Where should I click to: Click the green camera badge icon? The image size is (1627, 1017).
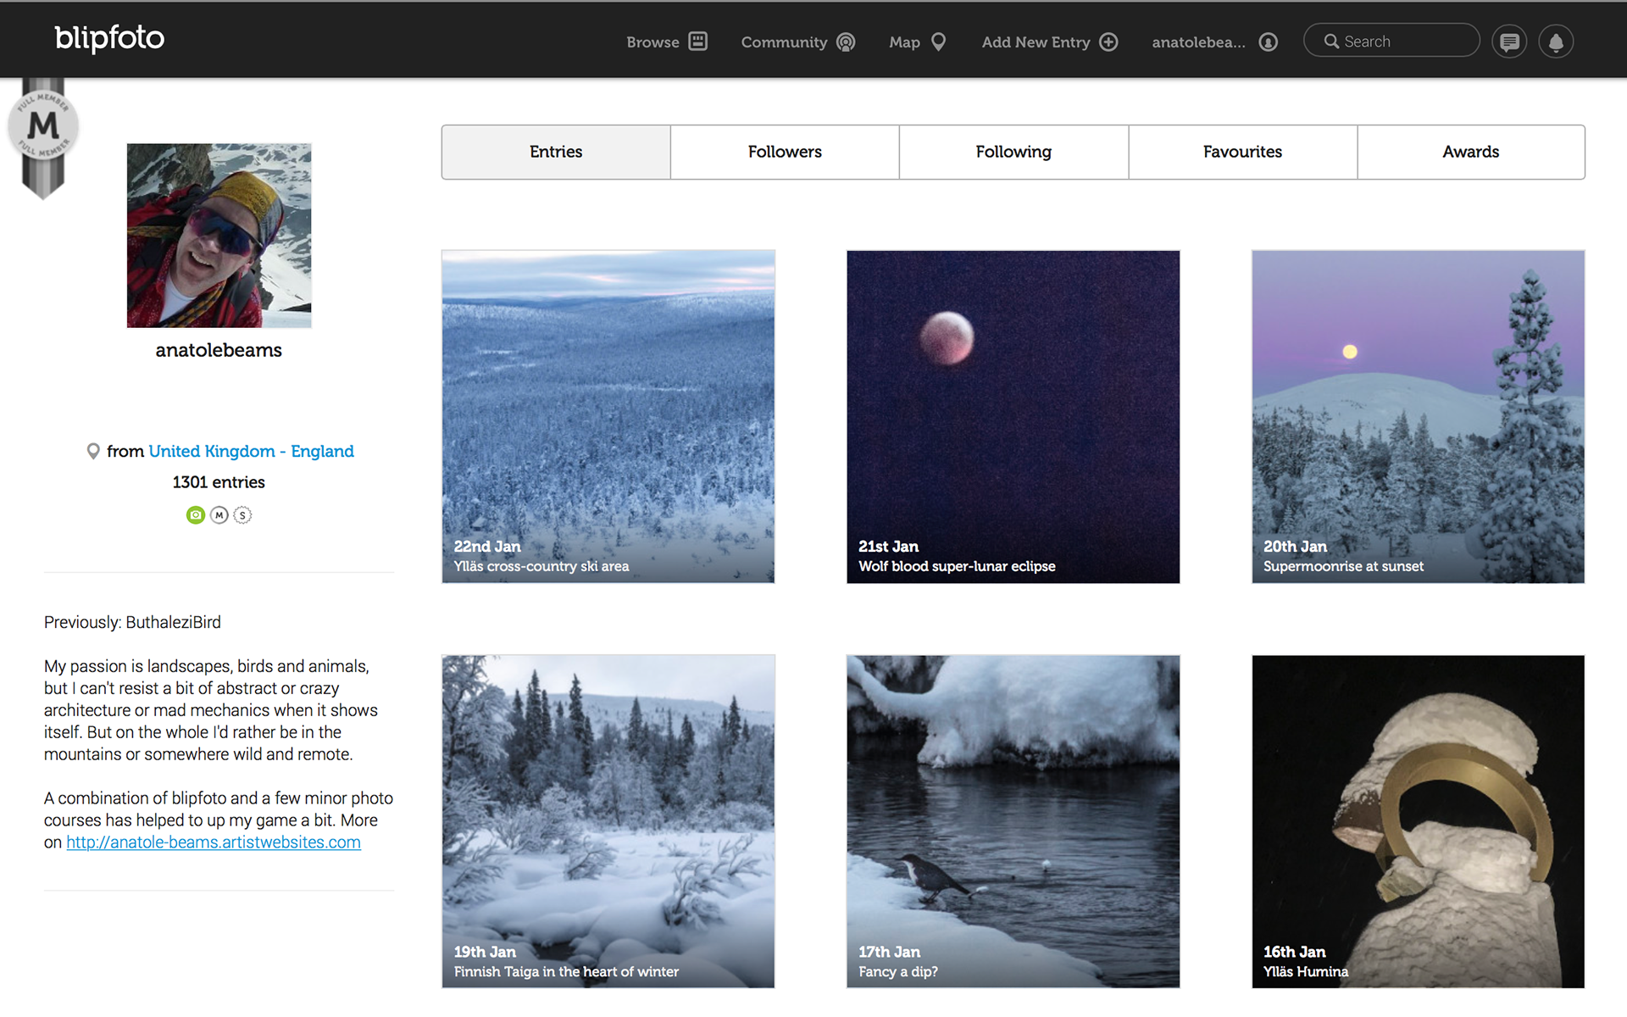point(196,515)
